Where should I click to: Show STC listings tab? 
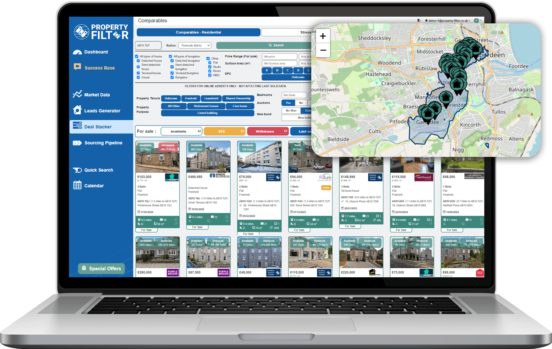tap(225, 131)
